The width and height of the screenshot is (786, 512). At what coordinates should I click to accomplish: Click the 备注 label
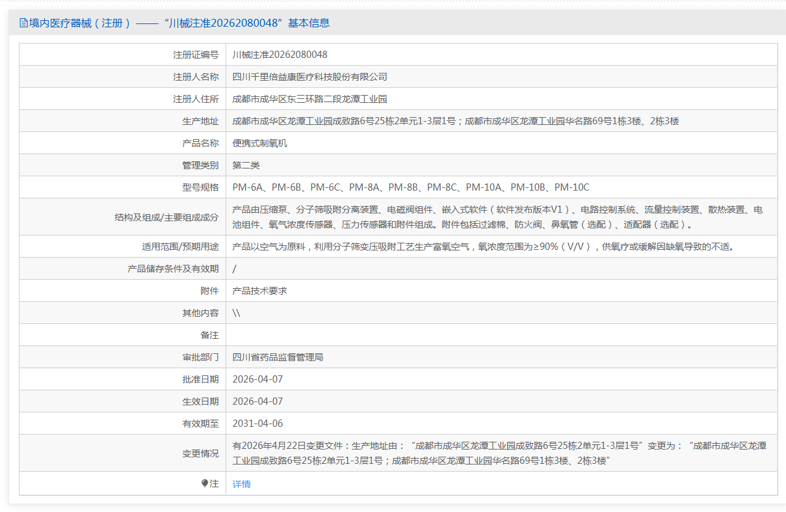209,335
